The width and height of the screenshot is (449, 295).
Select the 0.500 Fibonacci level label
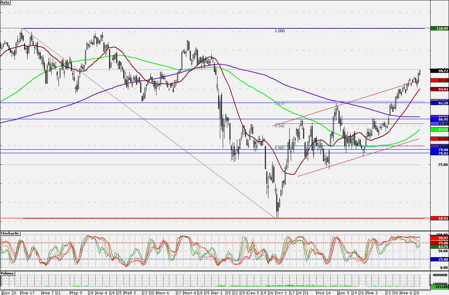(279, 126)
